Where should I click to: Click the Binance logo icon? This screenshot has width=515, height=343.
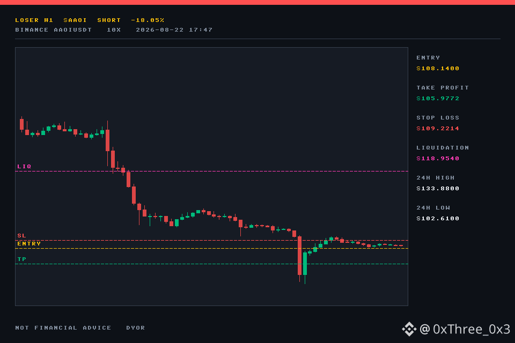409,329
